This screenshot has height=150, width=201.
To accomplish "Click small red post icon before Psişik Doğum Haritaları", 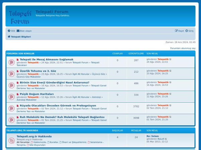I will (17, 94).
